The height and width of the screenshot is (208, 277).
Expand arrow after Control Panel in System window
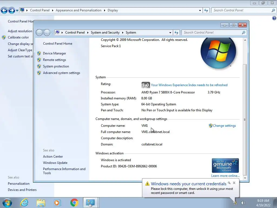[88, 32]
